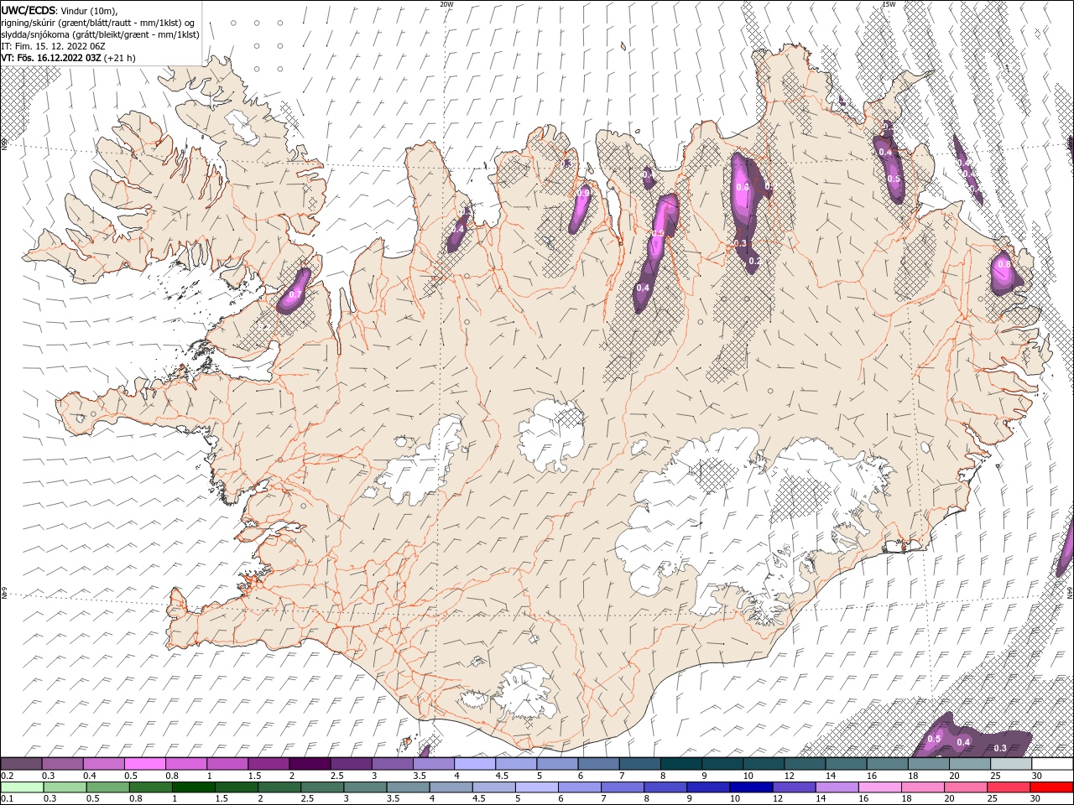Click the 'rigning/skúrir' legend description line
Image resolution: width=1074 pixels, height=805 pixels.
click(x=98, y=23)
